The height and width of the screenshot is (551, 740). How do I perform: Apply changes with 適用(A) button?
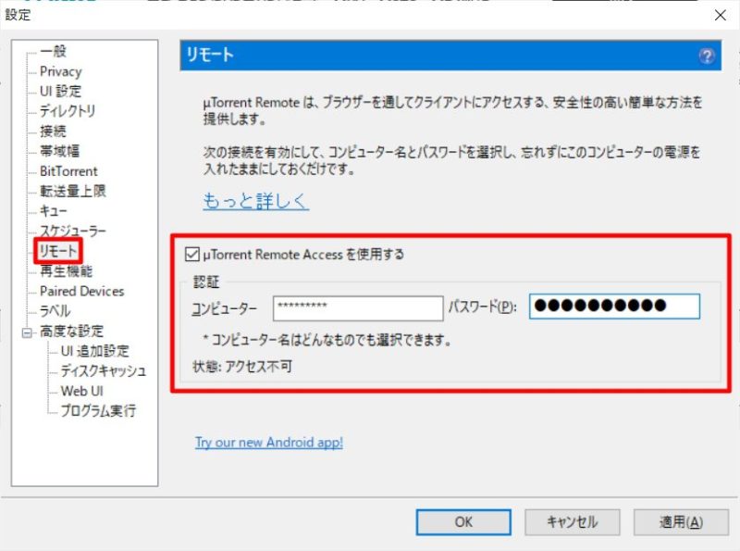681,522
